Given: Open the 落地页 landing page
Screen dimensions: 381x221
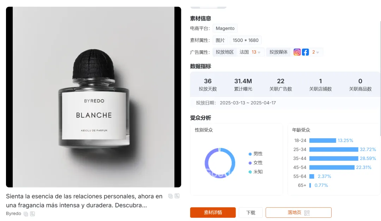Looking at the screenshot, I should point(298,213).
